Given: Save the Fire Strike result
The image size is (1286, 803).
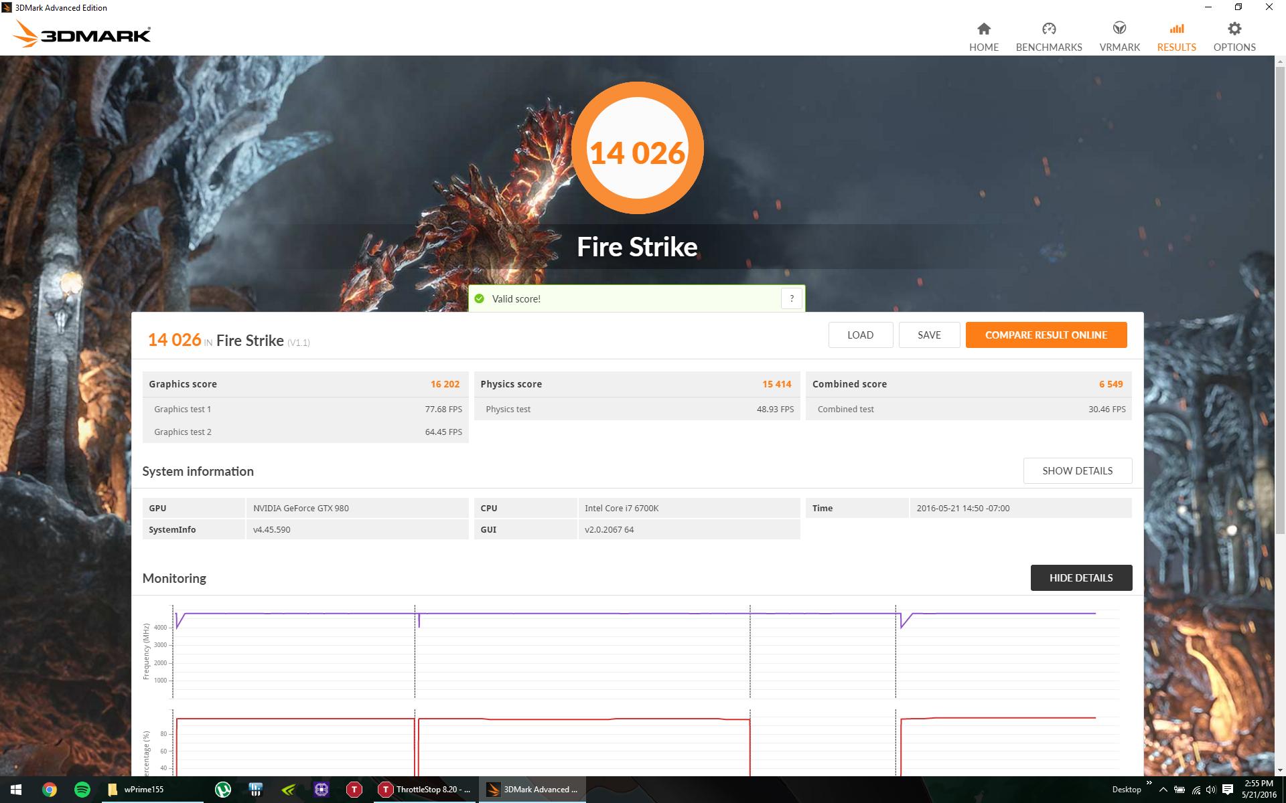Looking at the screenshot, I should (x=929, y=335).
